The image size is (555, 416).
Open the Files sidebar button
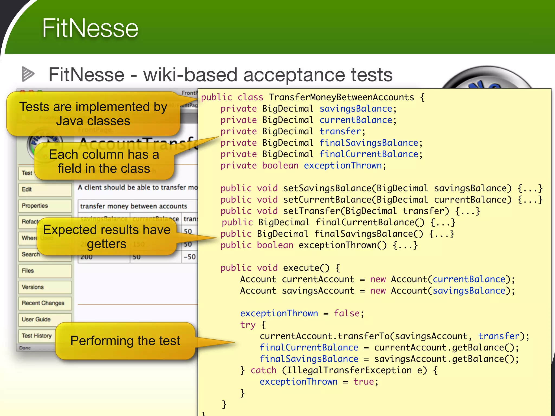click(x=45, y=271)
